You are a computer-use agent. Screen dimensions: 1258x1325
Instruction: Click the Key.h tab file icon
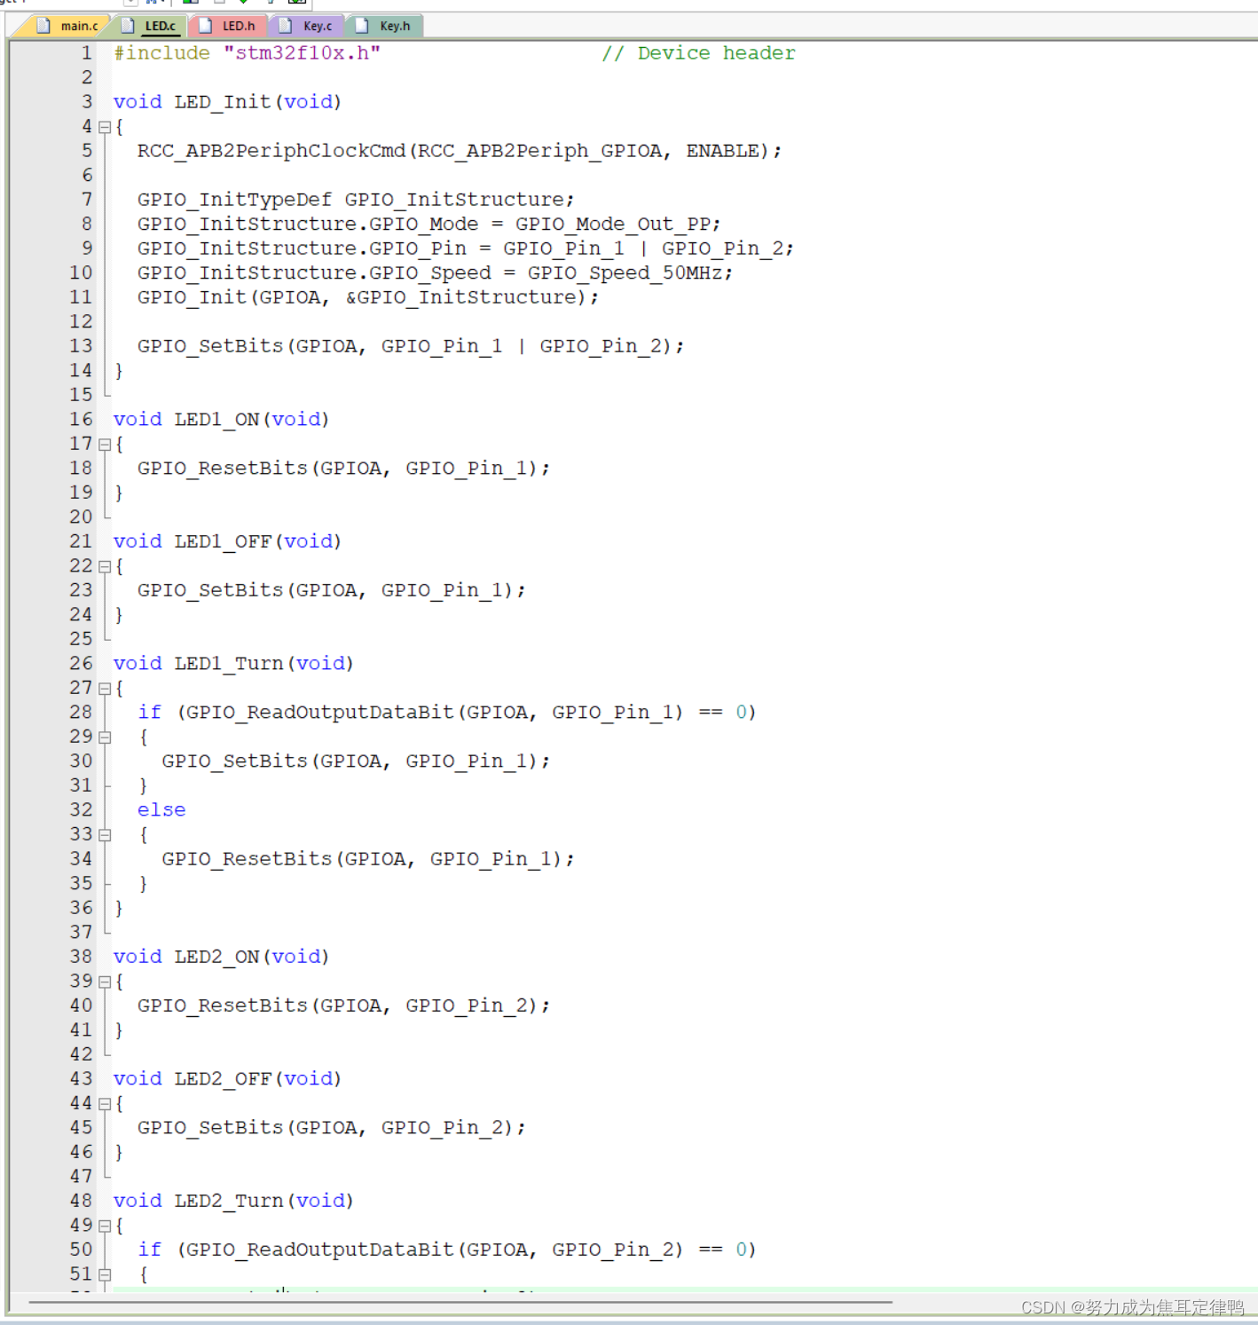[x=362, y=26]
